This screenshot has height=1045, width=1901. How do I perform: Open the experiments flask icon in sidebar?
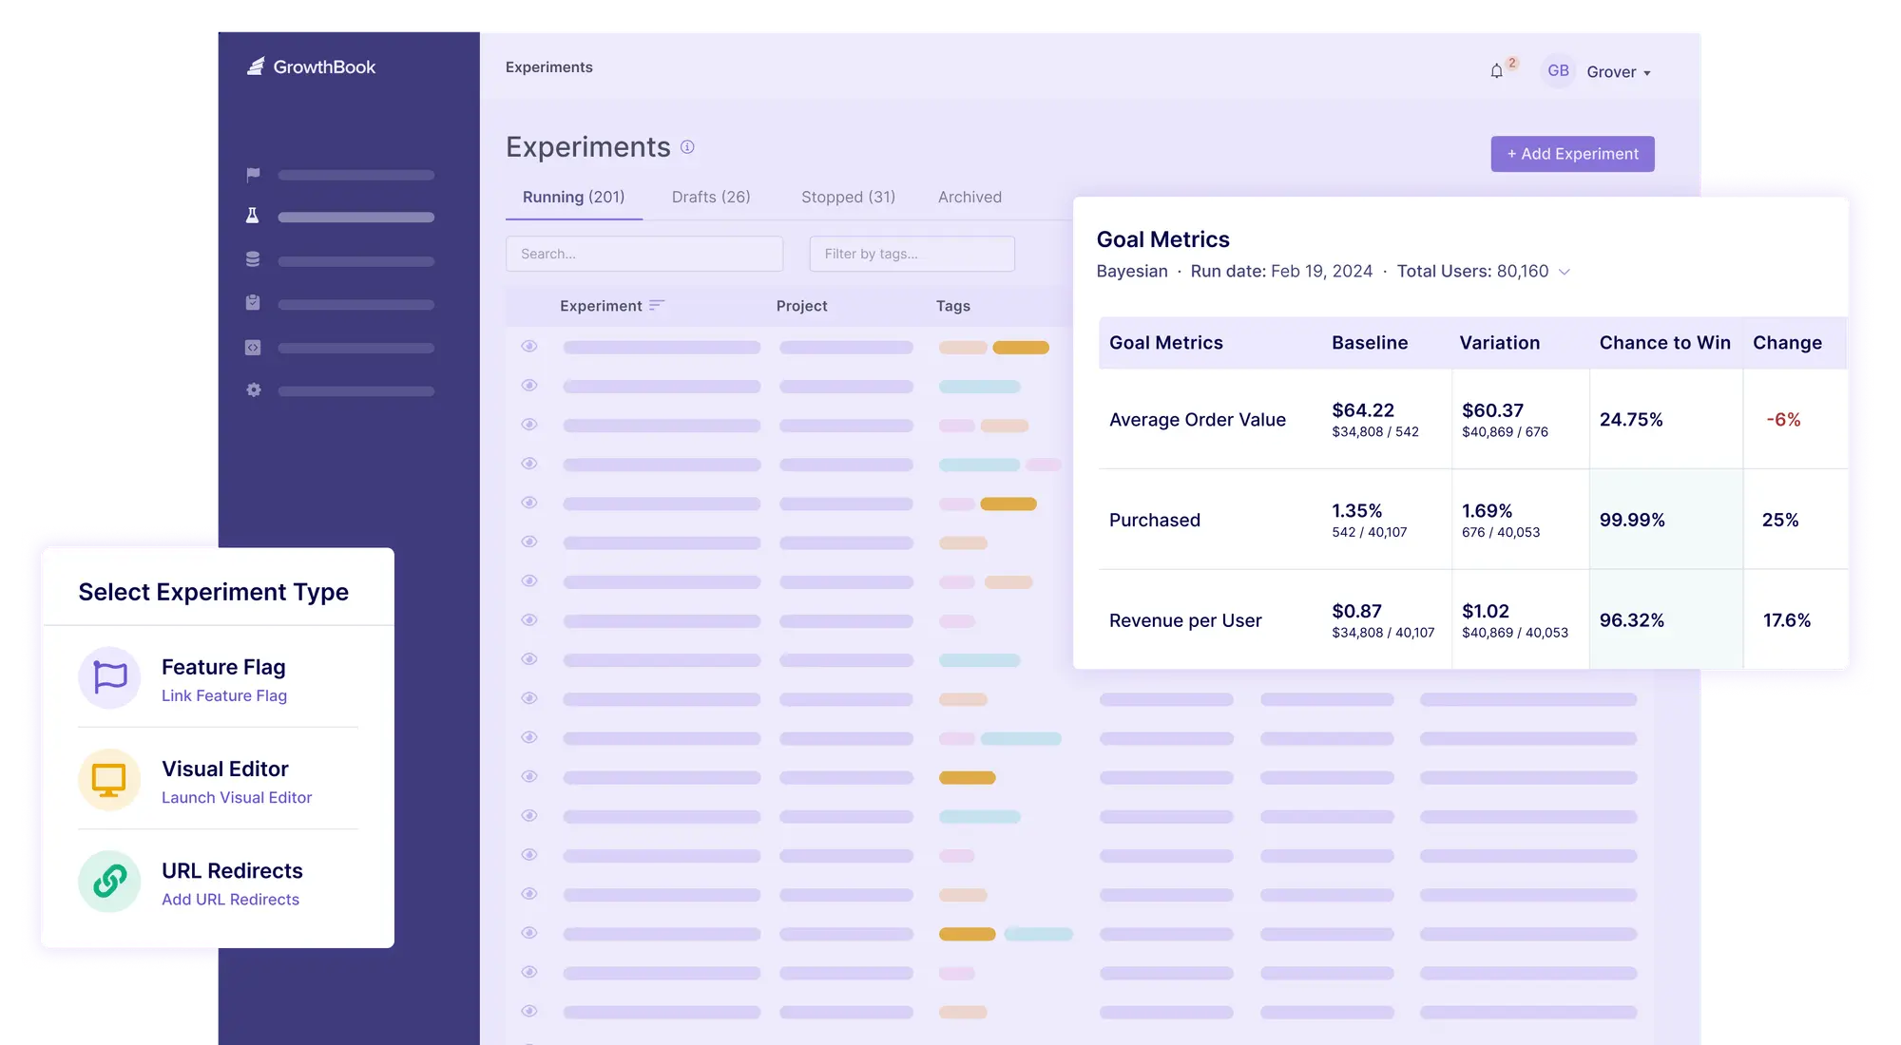click(253, 217)
